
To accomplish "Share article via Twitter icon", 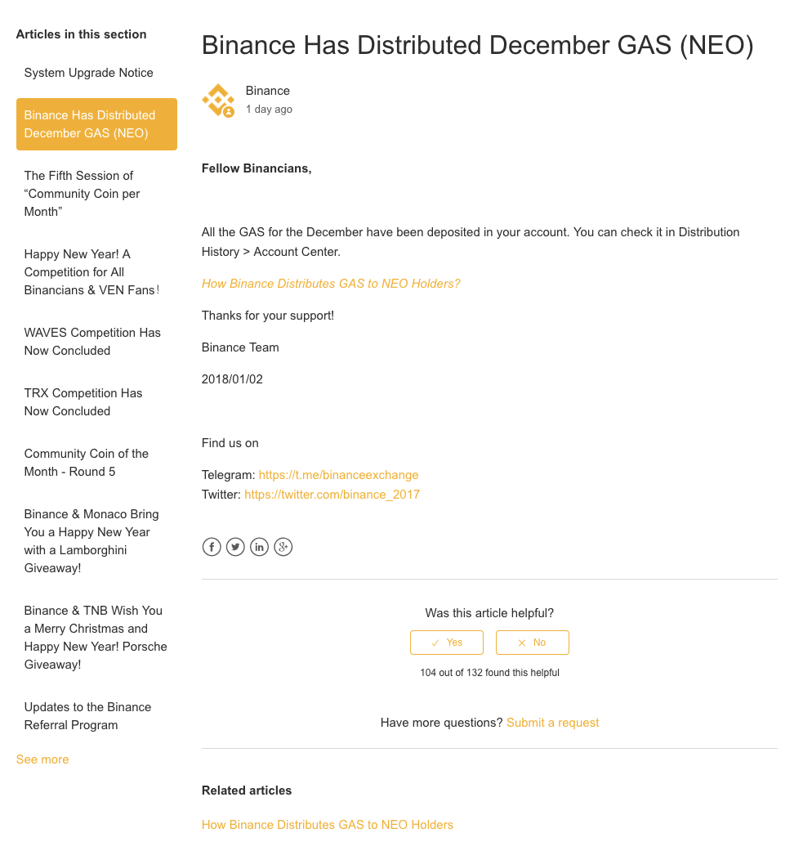I will tap(235, 547).
